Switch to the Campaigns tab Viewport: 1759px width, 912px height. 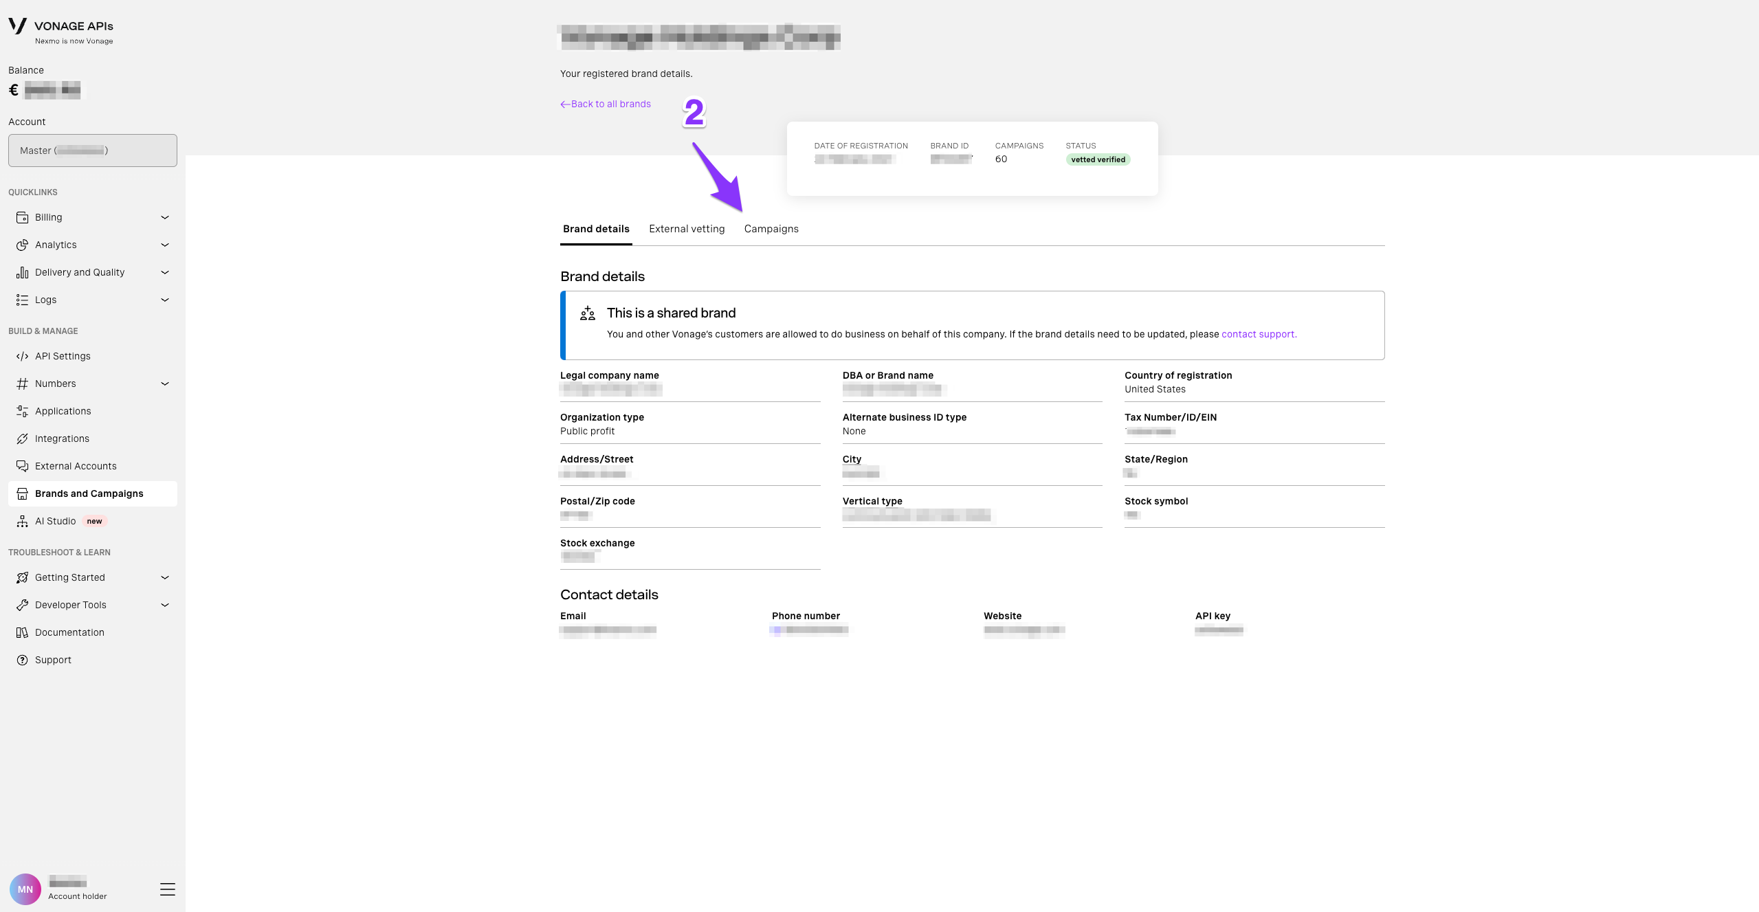click(x=771, y=228)
